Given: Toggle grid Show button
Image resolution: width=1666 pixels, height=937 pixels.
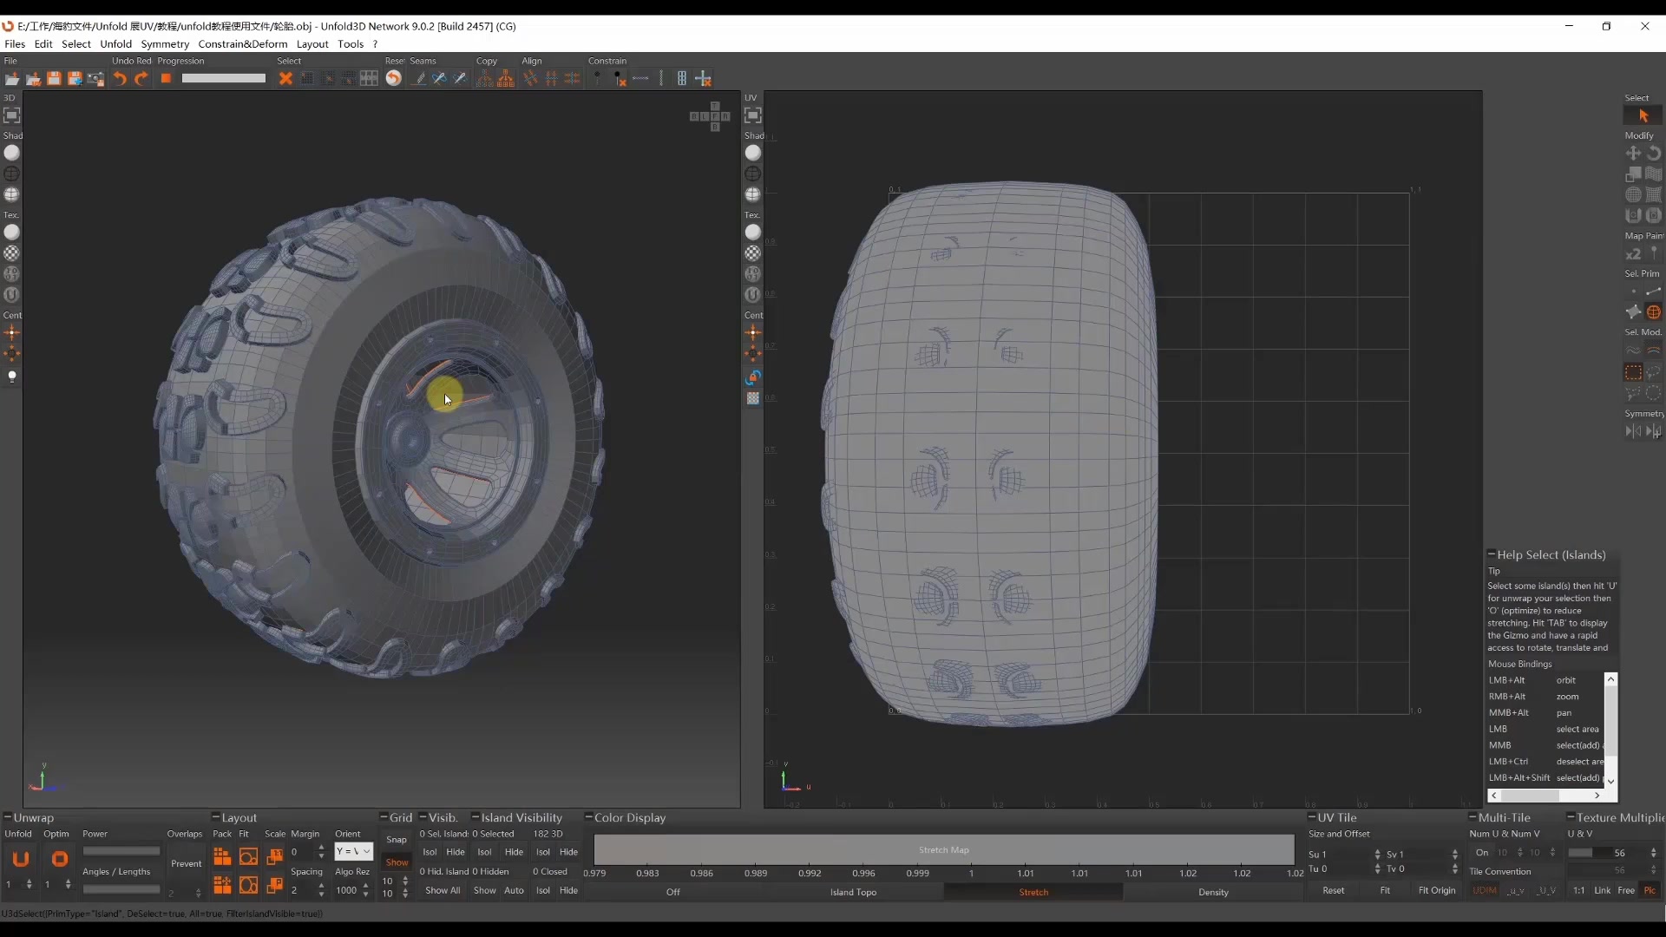Looking at the screenshot, I should coord(397,862).
